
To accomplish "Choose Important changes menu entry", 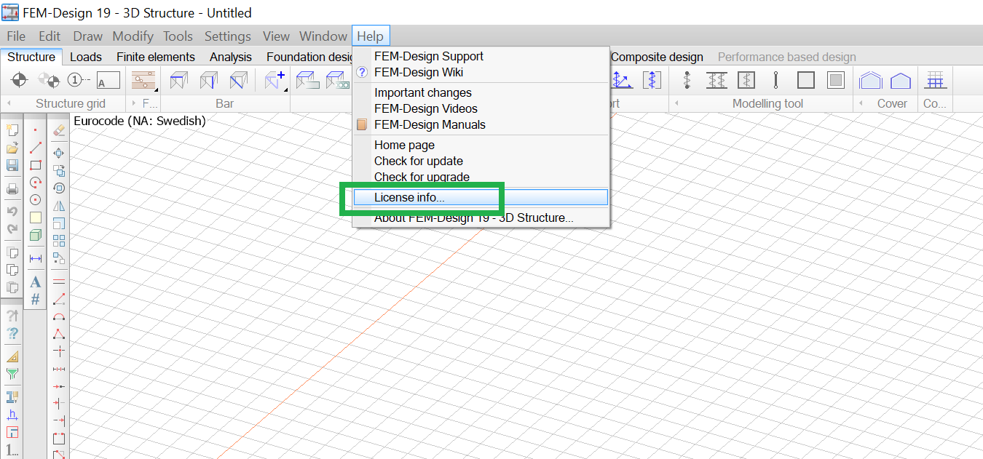I will click(481, 92).
